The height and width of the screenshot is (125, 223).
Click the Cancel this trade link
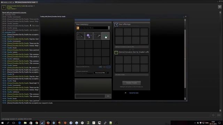(x=134, y=93)
